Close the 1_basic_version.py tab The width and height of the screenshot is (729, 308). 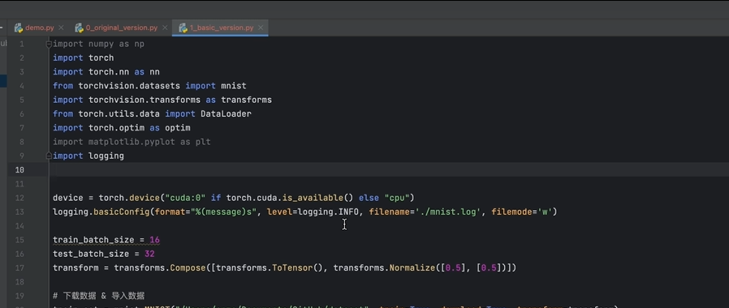(x=261, y=28)
